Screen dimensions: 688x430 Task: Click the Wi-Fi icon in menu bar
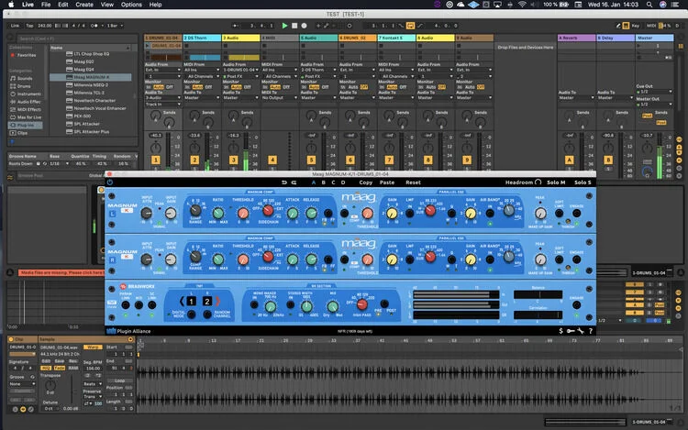[522, 5]
